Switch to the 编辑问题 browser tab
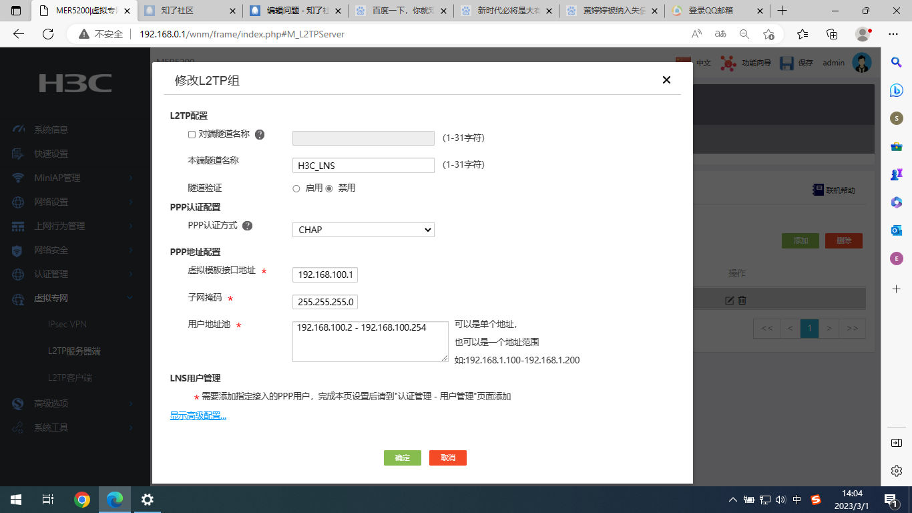 (295, 11)
